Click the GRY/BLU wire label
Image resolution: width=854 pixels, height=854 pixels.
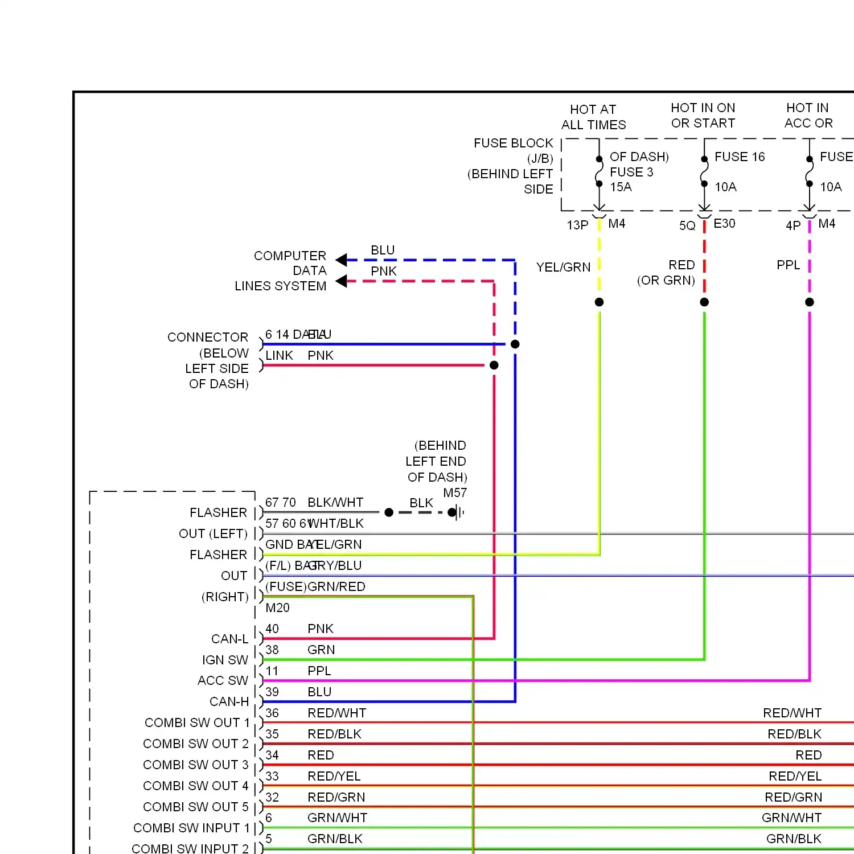(x=335, y=565)
